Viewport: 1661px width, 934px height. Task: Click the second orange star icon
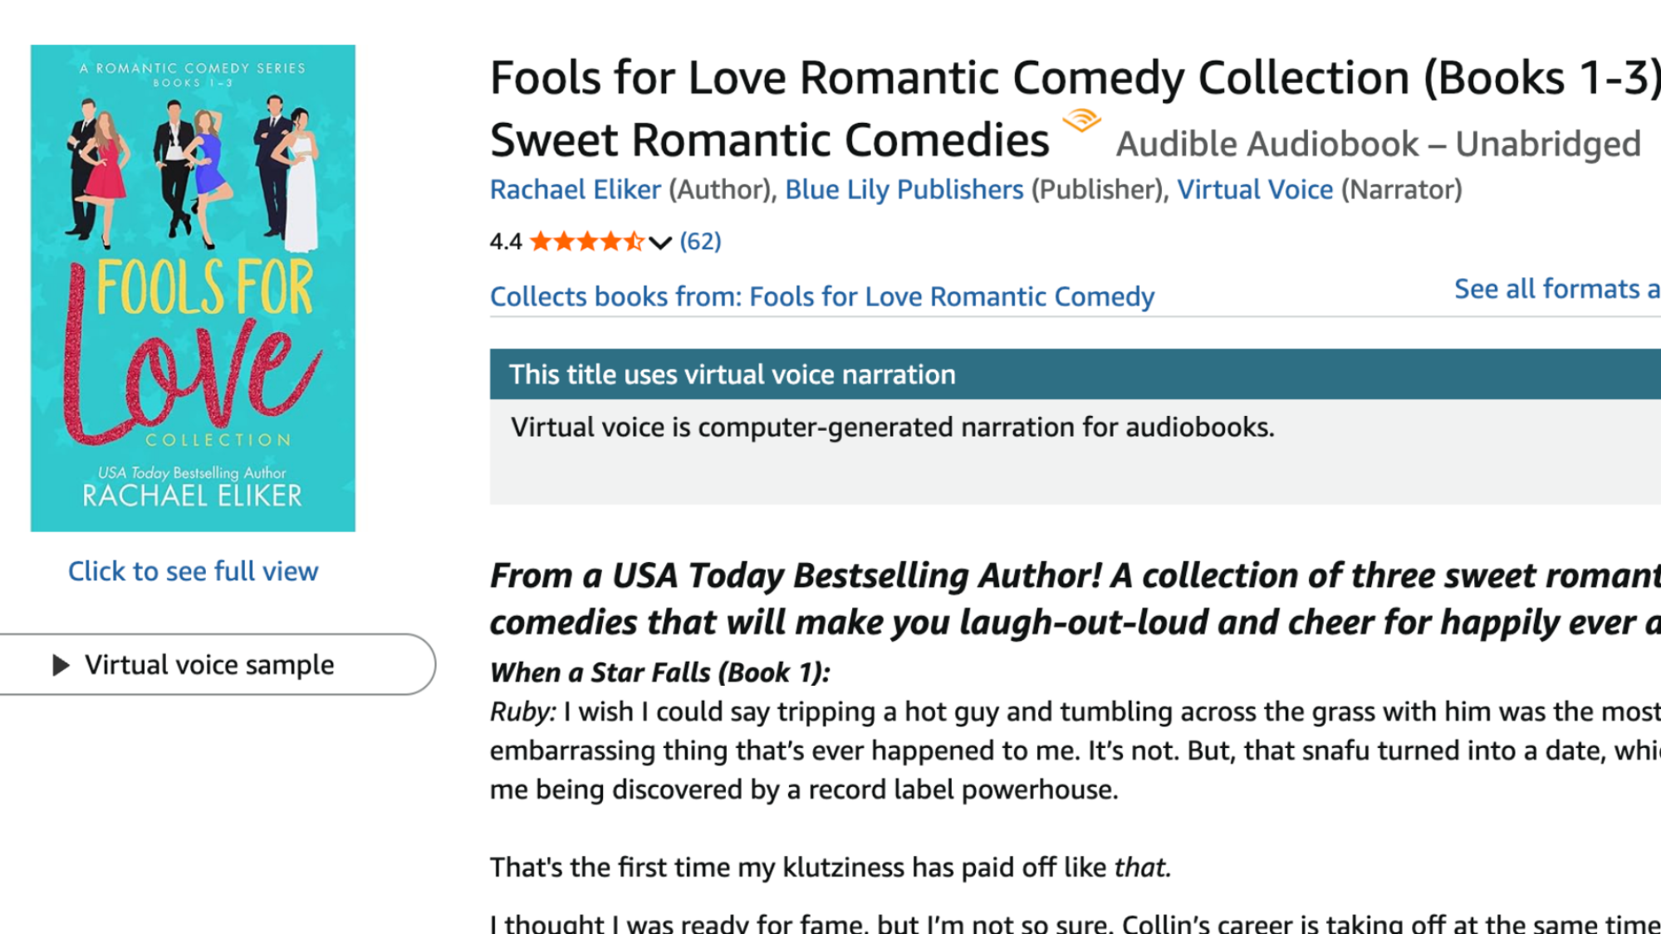pyautogui.click(x=566, y=242)
